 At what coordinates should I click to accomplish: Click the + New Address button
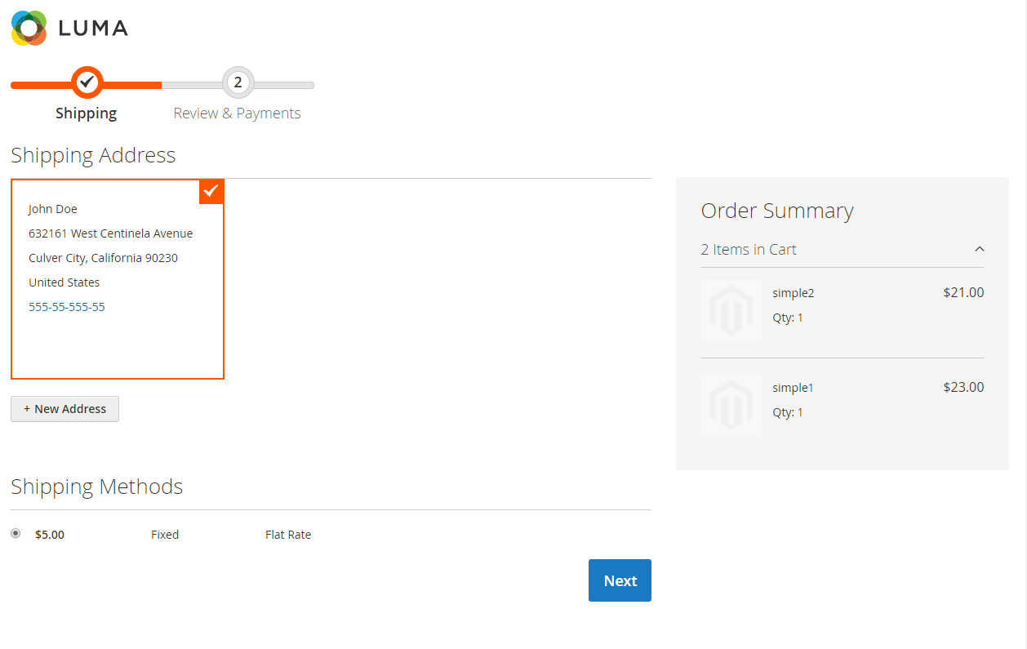[x=64, y=408]
